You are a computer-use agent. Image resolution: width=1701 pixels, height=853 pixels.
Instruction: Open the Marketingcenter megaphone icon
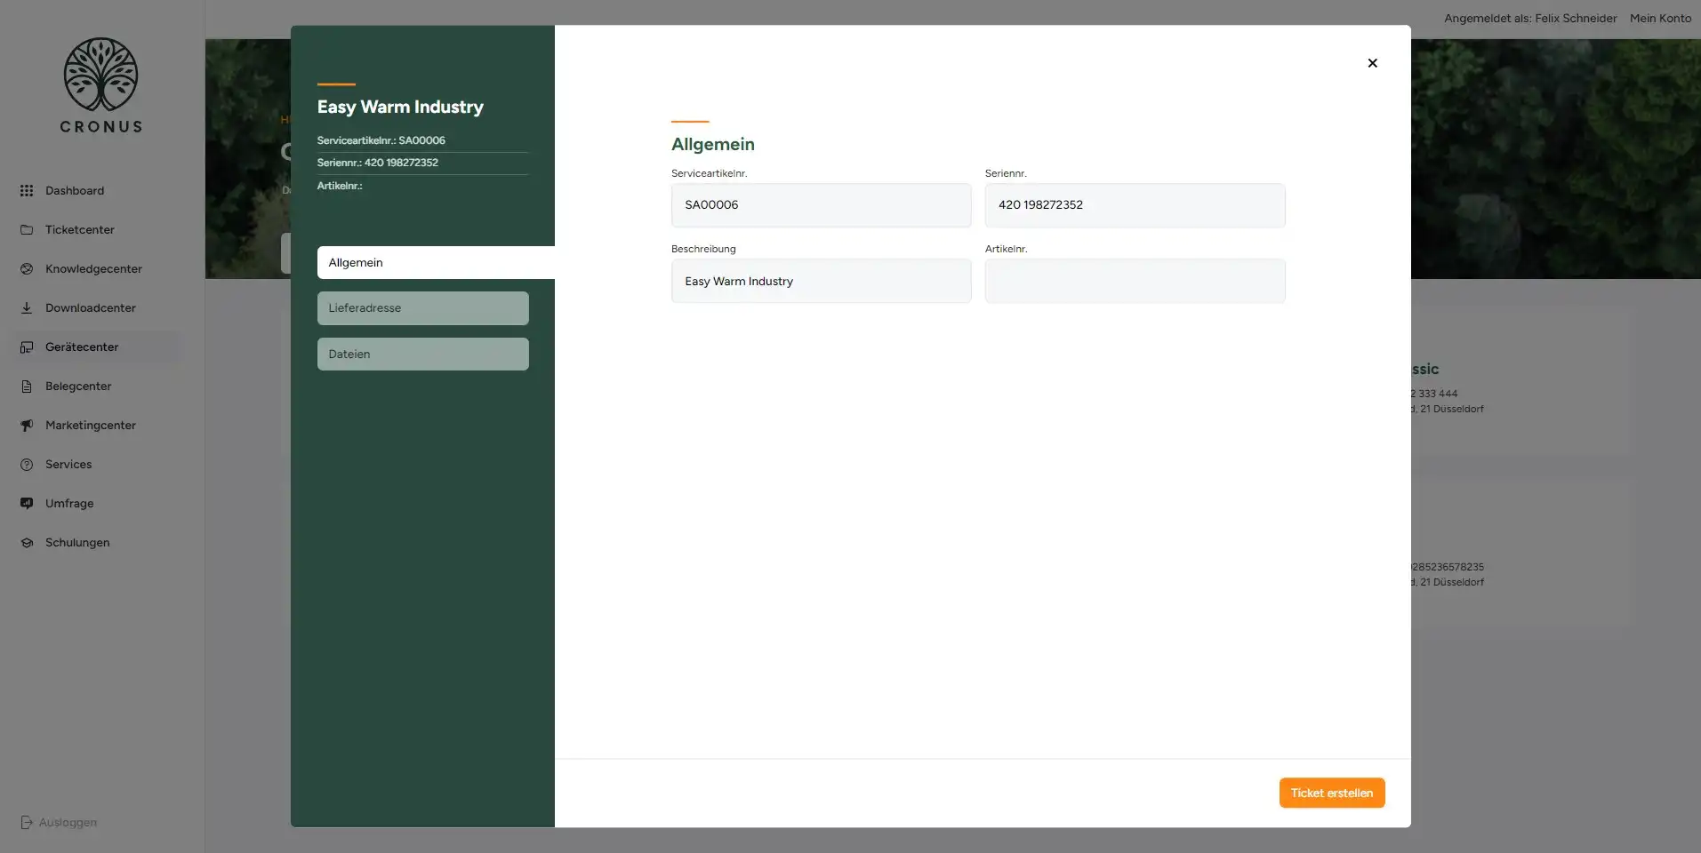point(27,425)
